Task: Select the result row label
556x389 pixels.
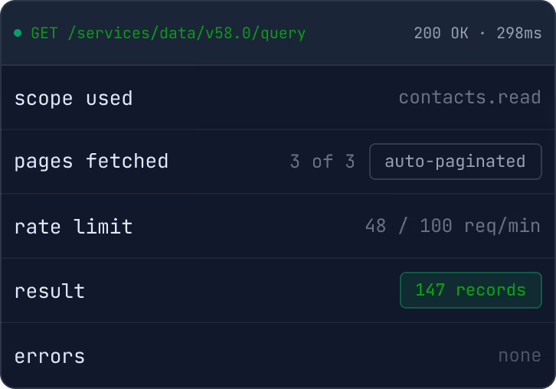Action: (50, 291)
